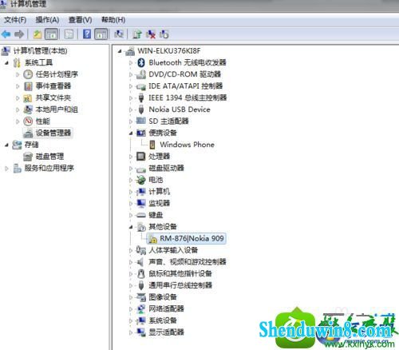Open the 帮助(H) menu
The image size is (399, 350).
pos(113,20)
